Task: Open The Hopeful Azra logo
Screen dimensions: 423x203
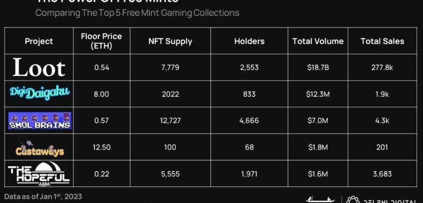Action: [x=39, y=173]
